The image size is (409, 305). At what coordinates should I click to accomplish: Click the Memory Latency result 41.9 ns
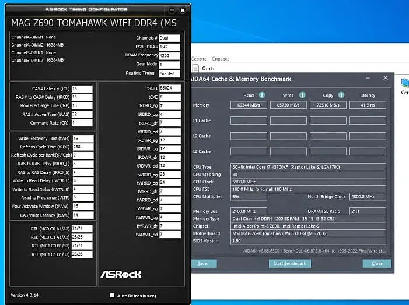point(368,105)
